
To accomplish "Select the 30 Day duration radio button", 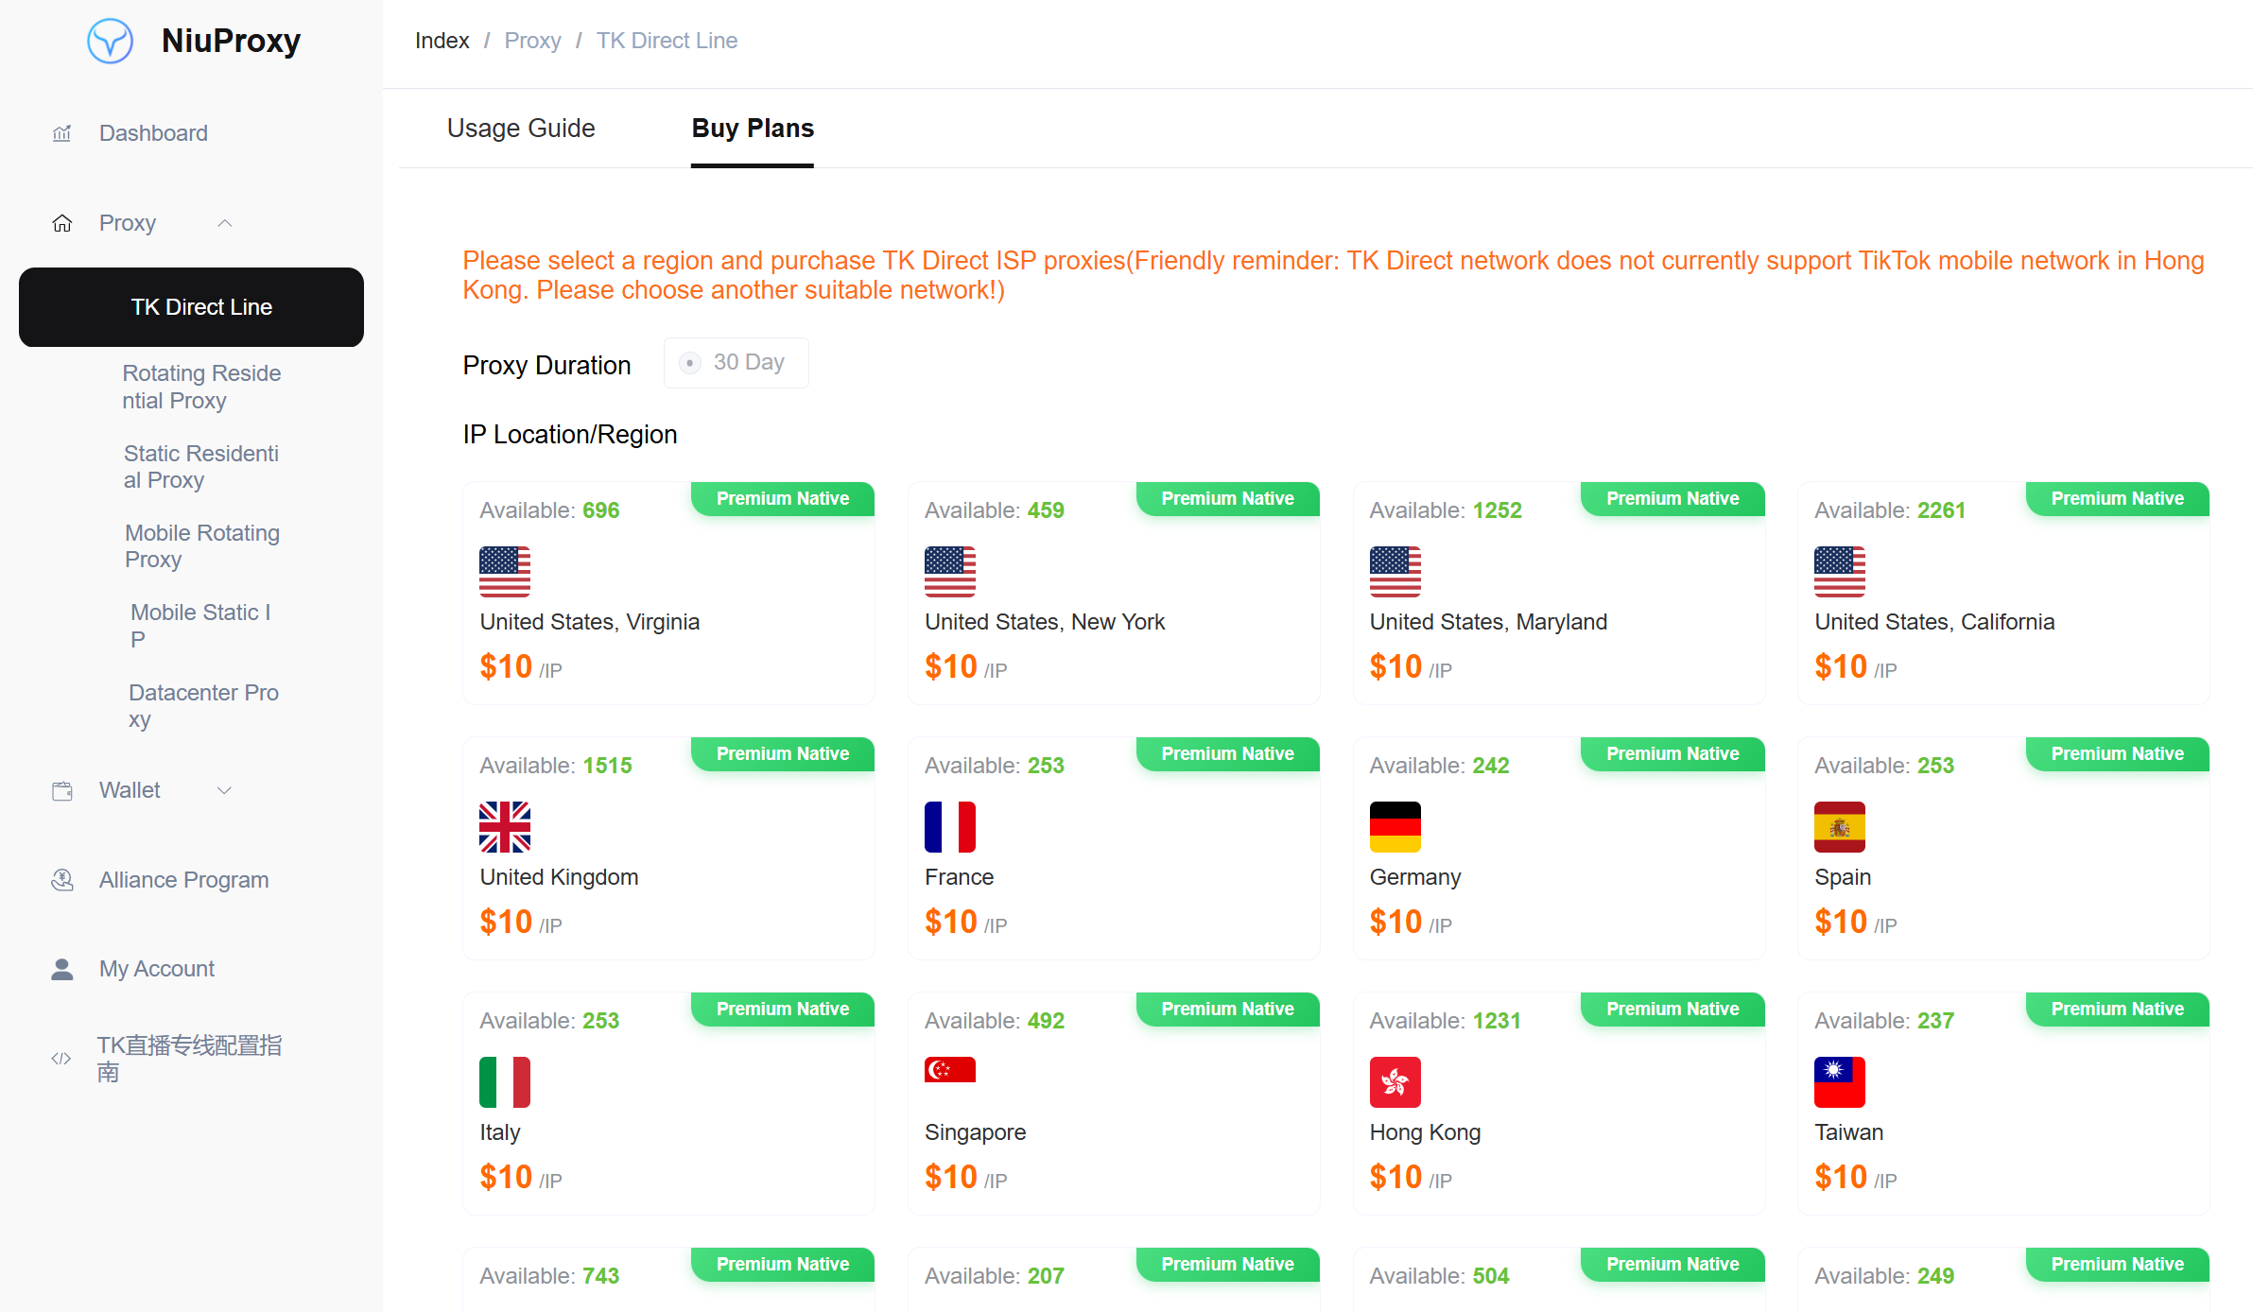I will pos(690,363).
